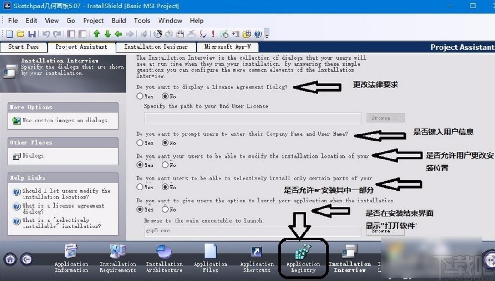
Task: Select Yes for launch application option
Action: [140, 209]
